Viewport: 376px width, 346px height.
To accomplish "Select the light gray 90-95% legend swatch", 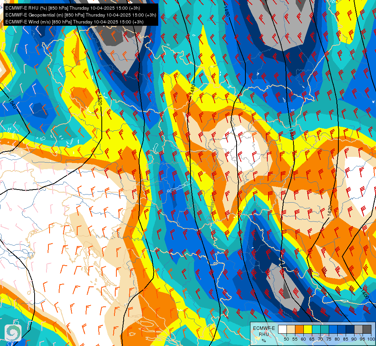I will (x=358, y=329).
